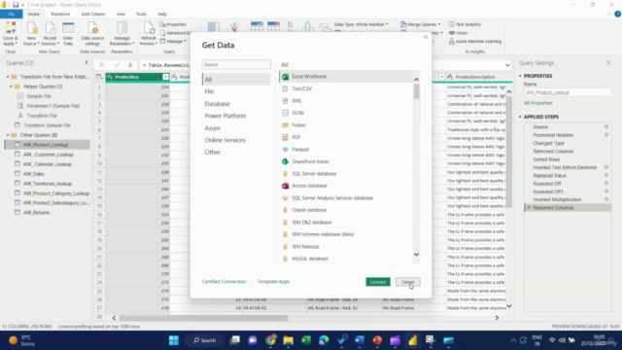This screenshot has height=350, width=622.
Task: Open Windows Start menu
Action: click(174, 340)
